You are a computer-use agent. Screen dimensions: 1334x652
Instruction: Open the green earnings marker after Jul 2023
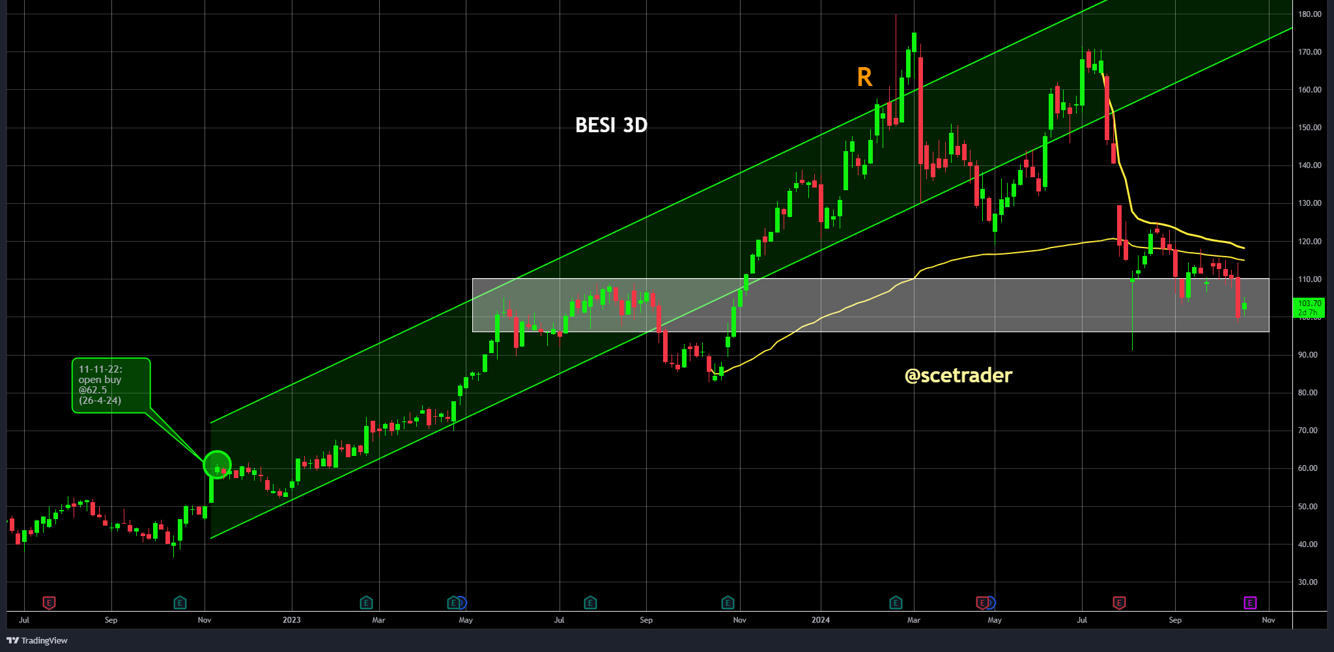(x=590, y=602)
